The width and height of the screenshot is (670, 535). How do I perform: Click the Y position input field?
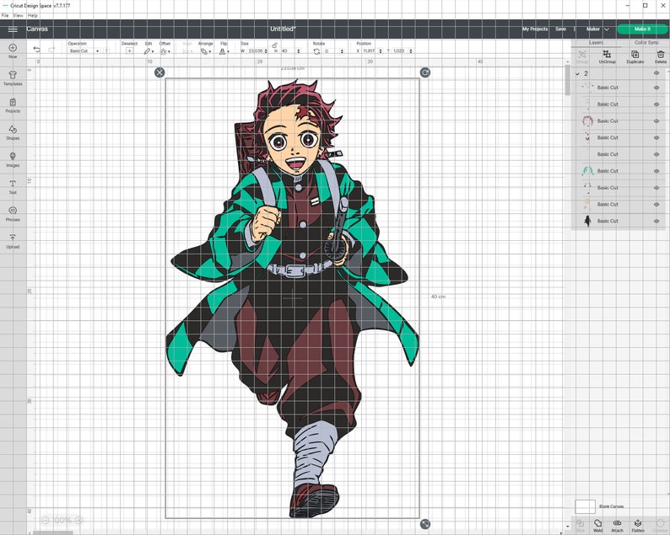pyautogui.click(x=399, y=51)
